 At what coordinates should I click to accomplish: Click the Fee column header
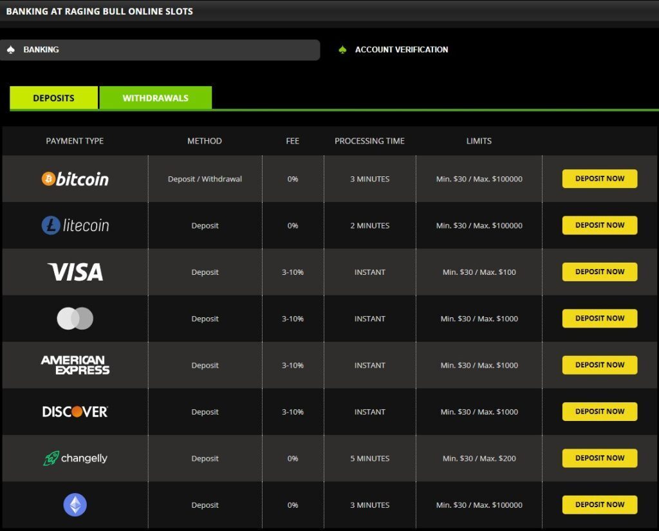(x=293, y=141)
